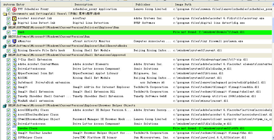The width and height of the screenshot is (274, 140).
Task: Click the blank icon of Invoke Class entry
Action: 15,129
